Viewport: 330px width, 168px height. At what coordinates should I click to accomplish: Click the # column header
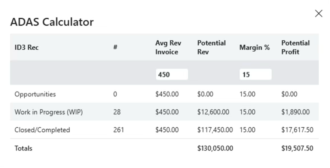(115, 47)
